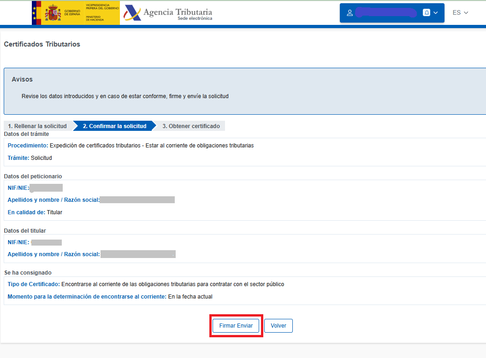The width and height of the screenshot is (486, 358).
Task: Select step 3. Obtener certificado
Action: tap(191, 126)
